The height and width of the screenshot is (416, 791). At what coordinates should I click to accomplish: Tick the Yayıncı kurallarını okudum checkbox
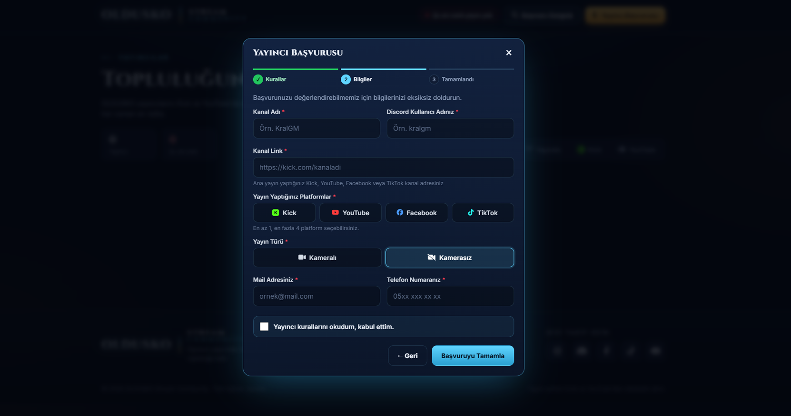(264, 327)
